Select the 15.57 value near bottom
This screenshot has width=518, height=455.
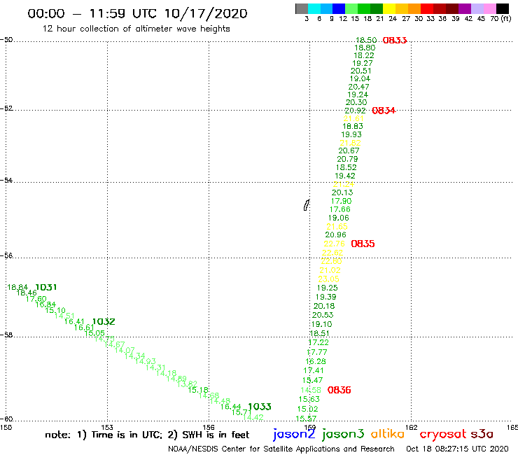pyautogui.click(x=306, y=419)
